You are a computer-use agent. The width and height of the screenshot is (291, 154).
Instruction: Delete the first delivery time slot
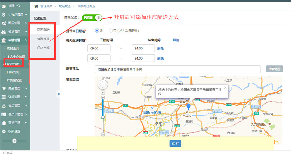pyautogui.click(x=160, y=49)
